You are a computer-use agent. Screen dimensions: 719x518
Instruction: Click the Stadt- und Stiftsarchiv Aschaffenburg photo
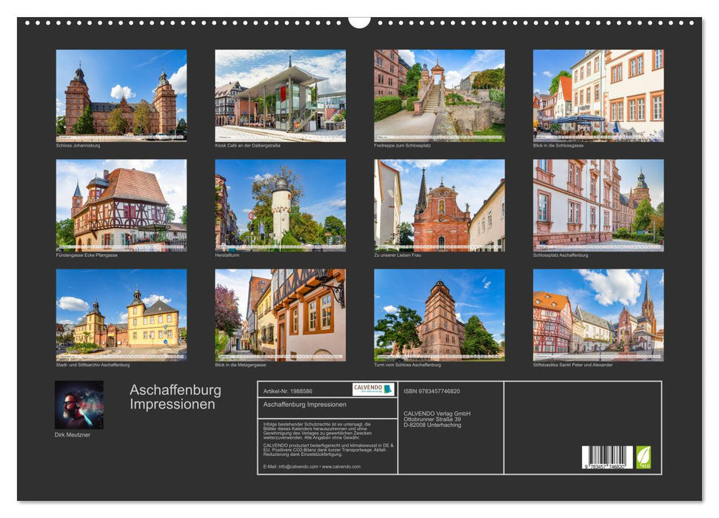click(x=121, y=314)
